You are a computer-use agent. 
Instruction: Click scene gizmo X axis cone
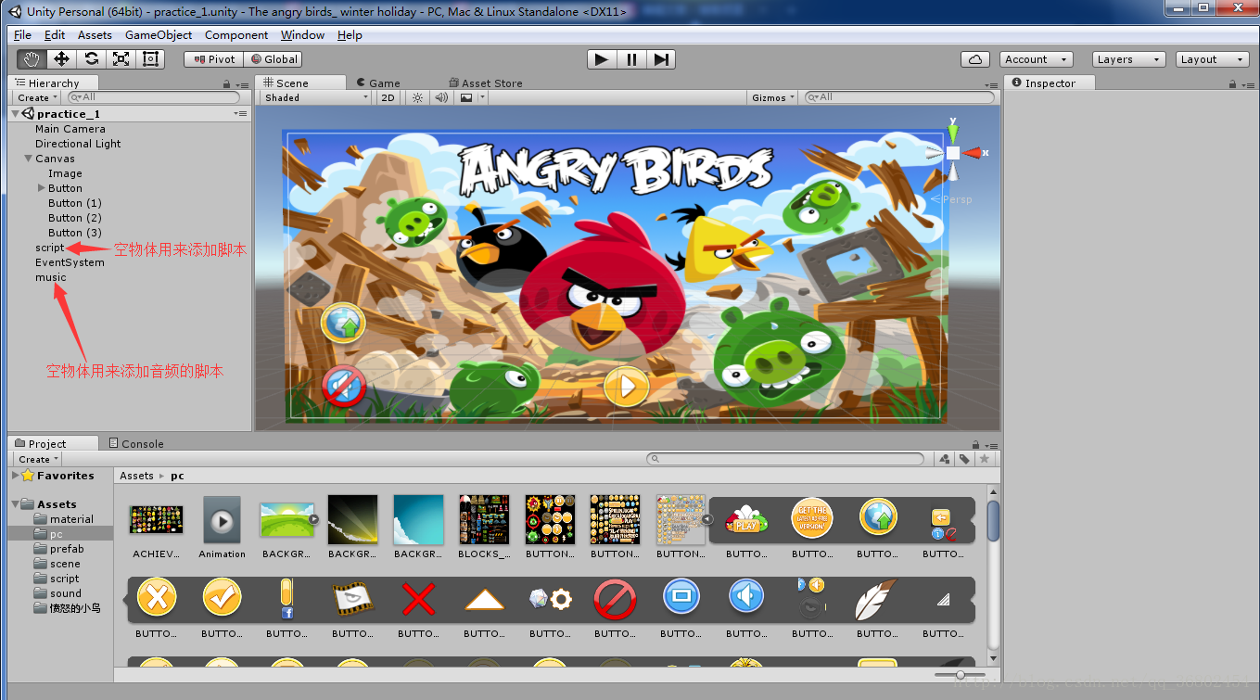point(973,152)
